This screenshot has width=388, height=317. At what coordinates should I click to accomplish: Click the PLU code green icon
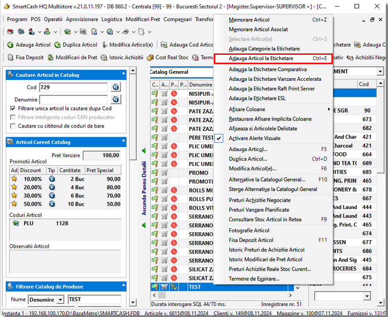pyautogui.click(x=16, y=223)
